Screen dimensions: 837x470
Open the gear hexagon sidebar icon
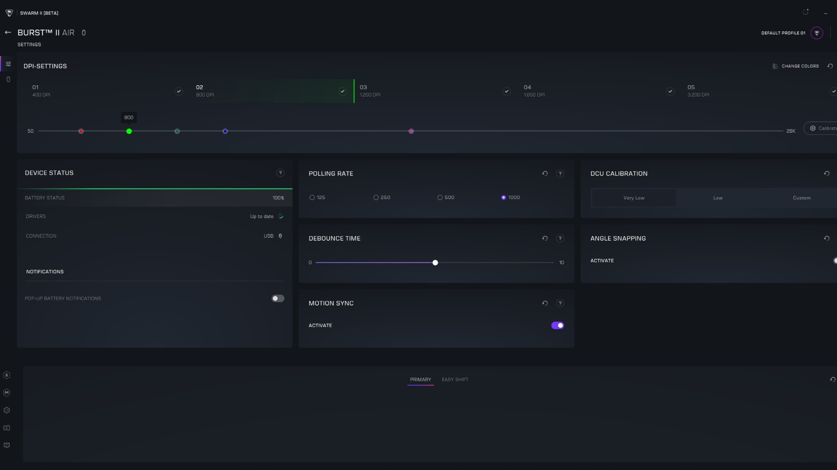pyautogui.click(x=7, y=410)
